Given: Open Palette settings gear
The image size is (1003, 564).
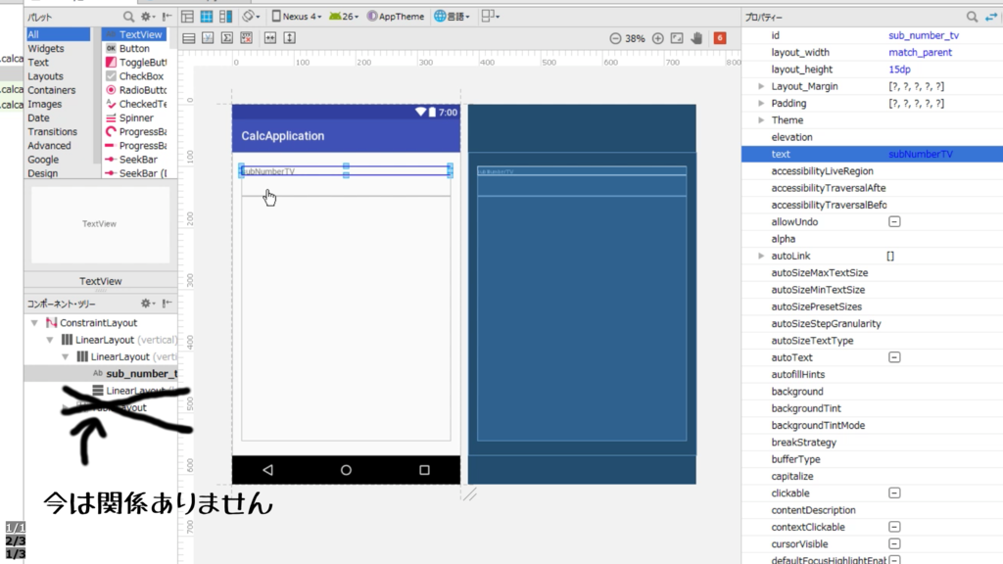Looking at the screenshot, I should [148, 17].
